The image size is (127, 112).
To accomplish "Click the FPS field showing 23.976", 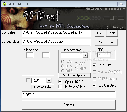I will point(104,55).
